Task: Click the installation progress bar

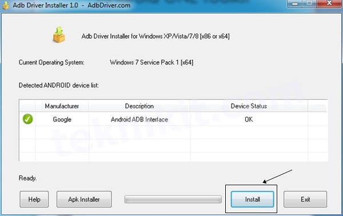Action: [x=173, y=199]
